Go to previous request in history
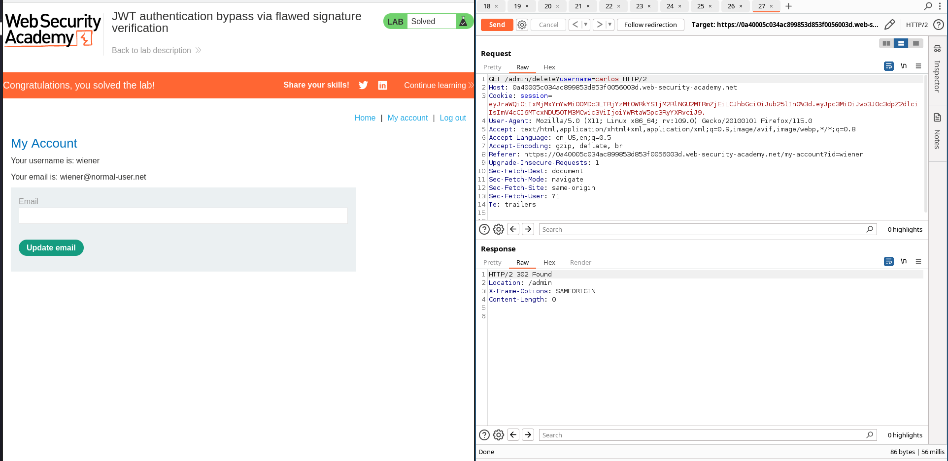 click(575, 25)
